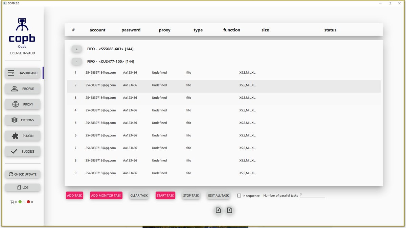Click the Number of parallel tasks field
The width and height of the screenshot is (406, 228).
(x=312, y=195)
